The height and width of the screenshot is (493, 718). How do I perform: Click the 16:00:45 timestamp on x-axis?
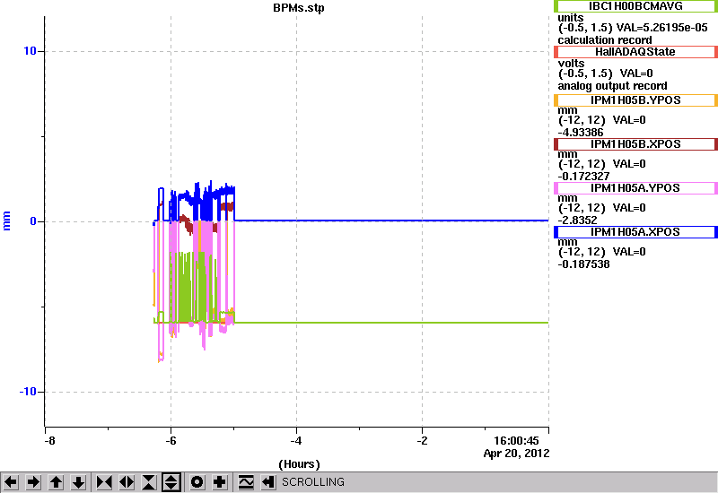(516, 441)
